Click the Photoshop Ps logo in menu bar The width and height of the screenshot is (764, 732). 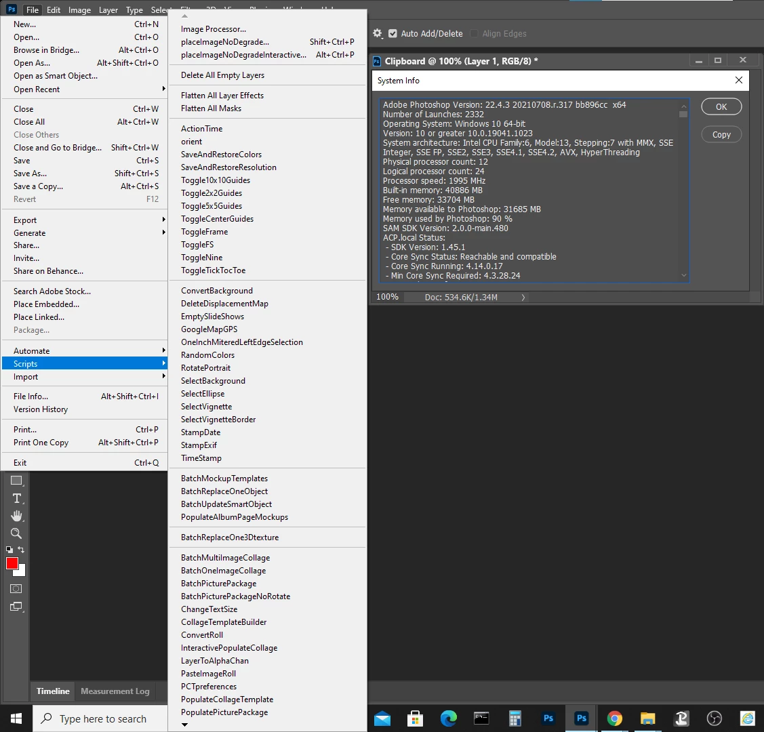coord(12,9)
